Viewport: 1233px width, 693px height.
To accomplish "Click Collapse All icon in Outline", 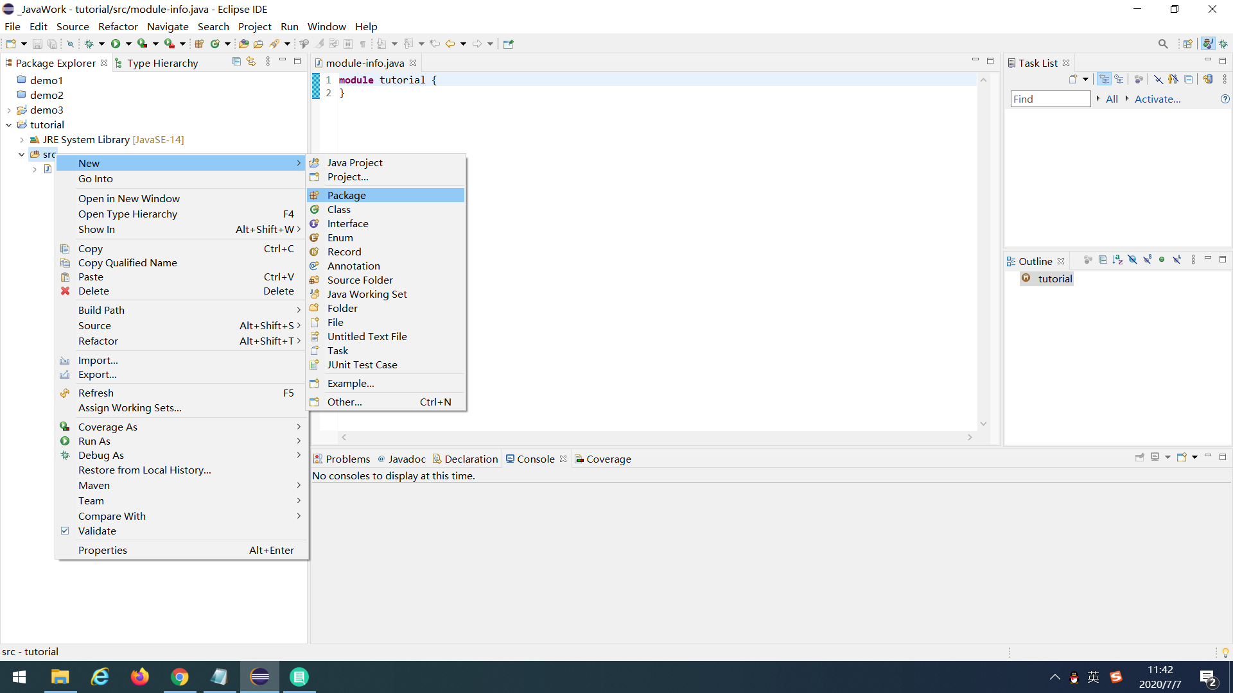I will (1103, 260).
